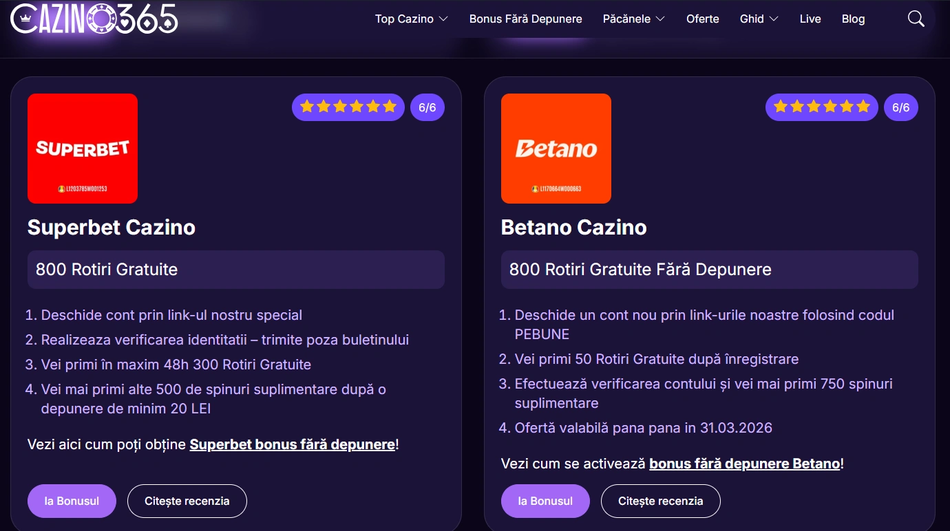Select the Superbet casino logo

[x=82, y=148]
